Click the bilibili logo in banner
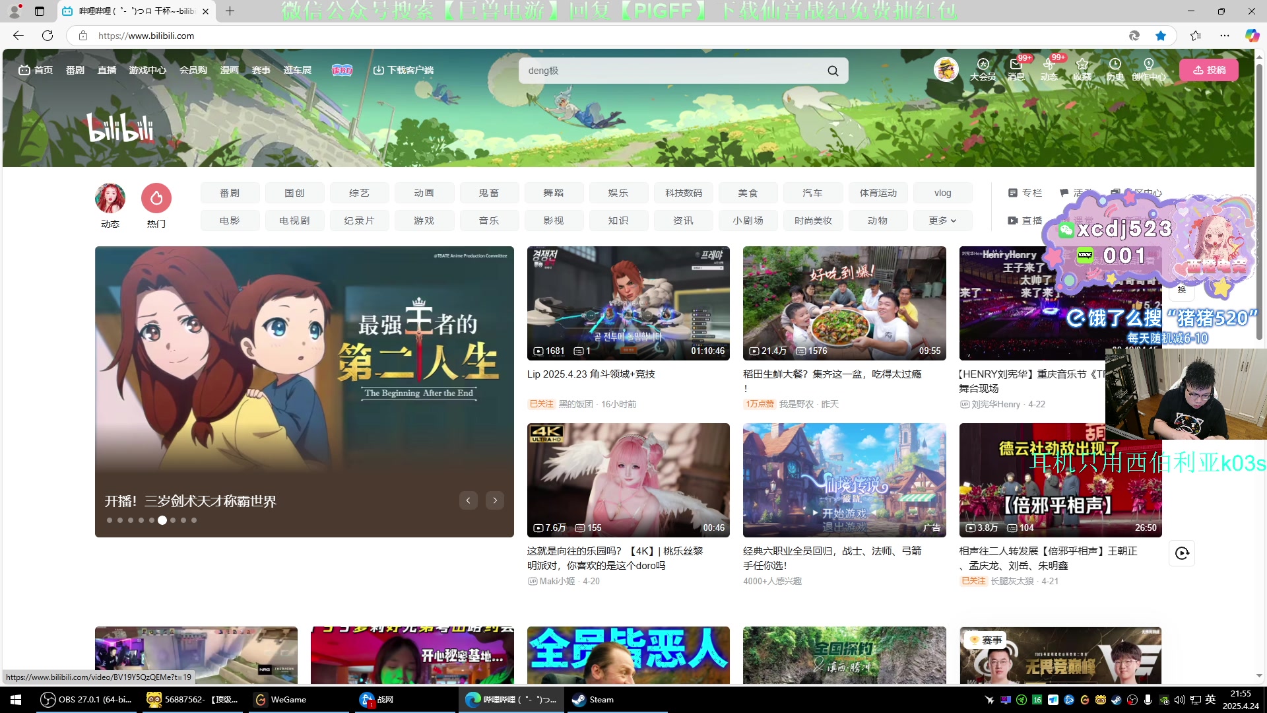 click(120, 127)
